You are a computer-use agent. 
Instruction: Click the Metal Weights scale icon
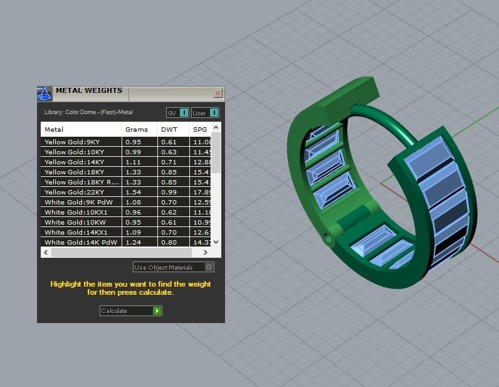(x=45, y=93)
